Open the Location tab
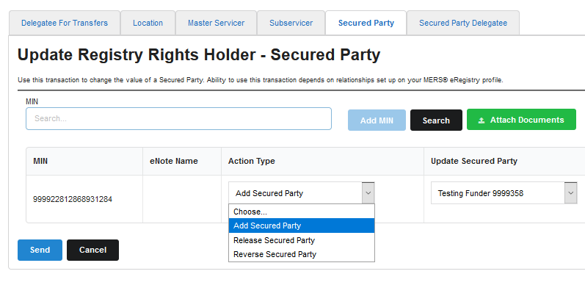Image resolution: width=585 pixels, height=285 pixels. 148,24
